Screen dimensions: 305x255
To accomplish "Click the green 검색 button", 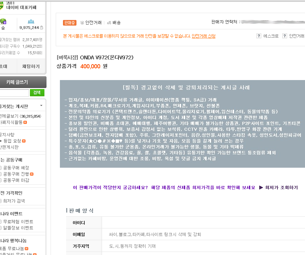I will [37, 92].
